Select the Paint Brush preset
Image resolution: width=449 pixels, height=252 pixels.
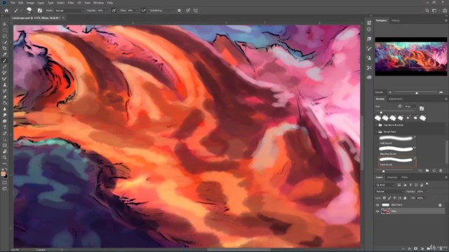click(398, 162)
